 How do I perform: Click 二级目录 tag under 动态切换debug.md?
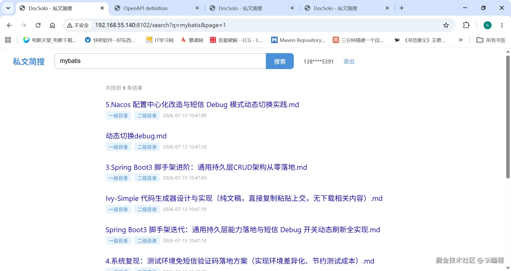tap(147, 147)
